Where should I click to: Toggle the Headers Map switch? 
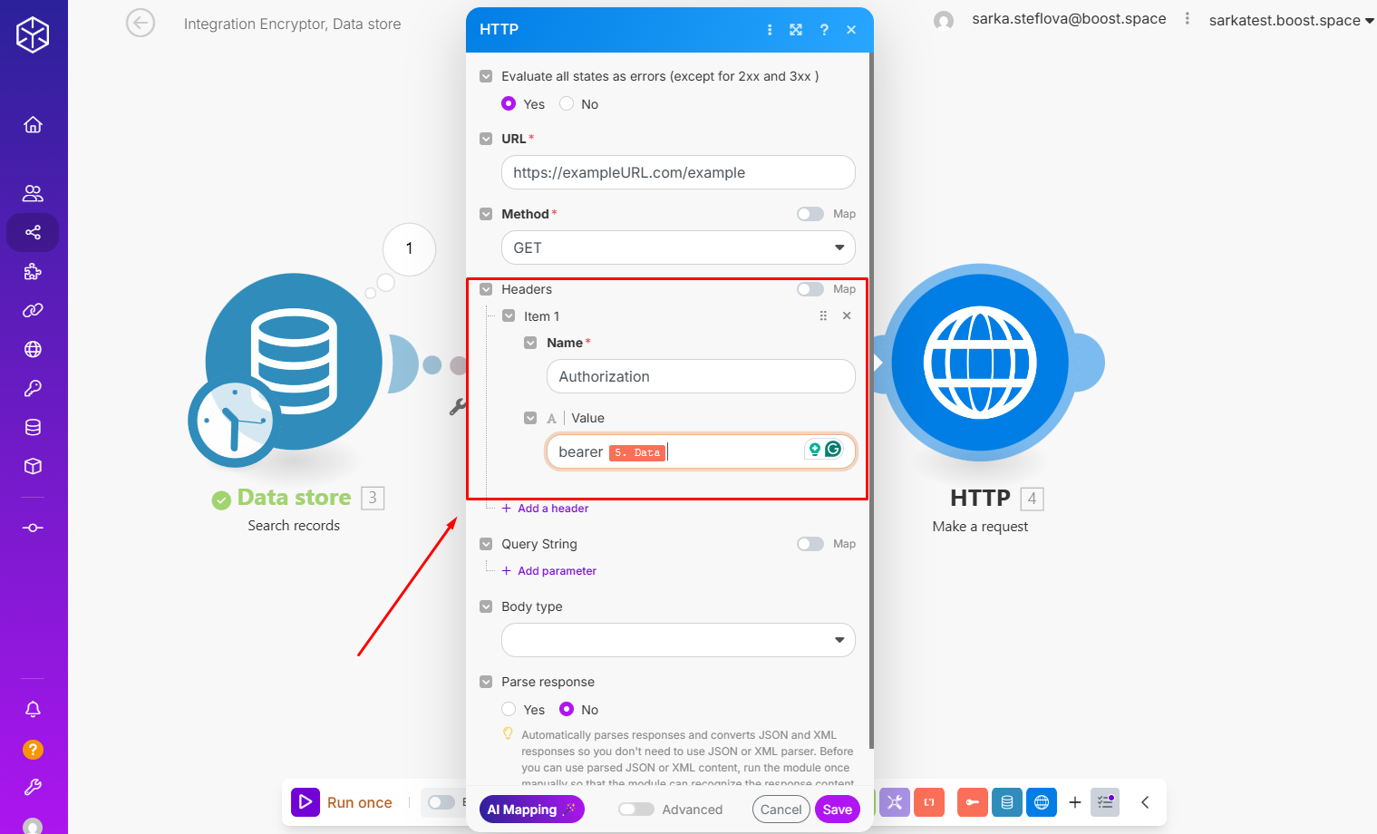[810, 289]
